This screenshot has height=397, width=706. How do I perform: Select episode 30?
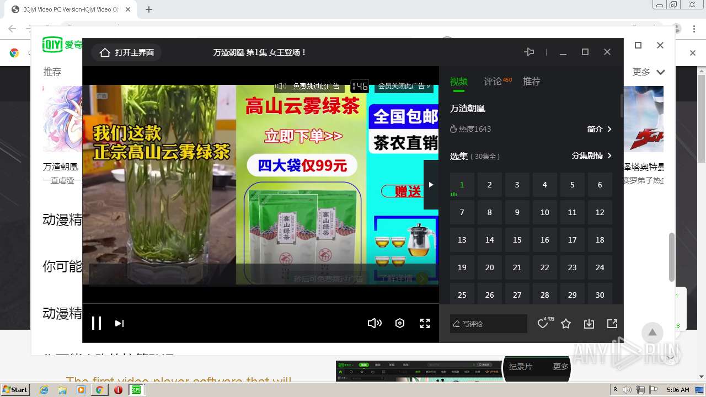pos(600,294)
